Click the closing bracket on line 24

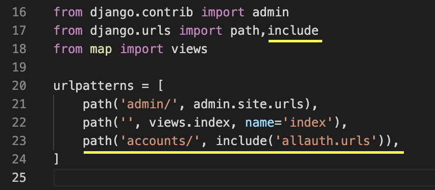56,159
